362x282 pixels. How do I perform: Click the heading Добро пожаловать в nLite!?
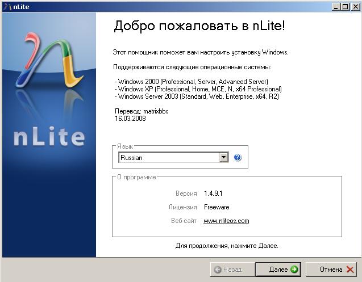(199, 26)
